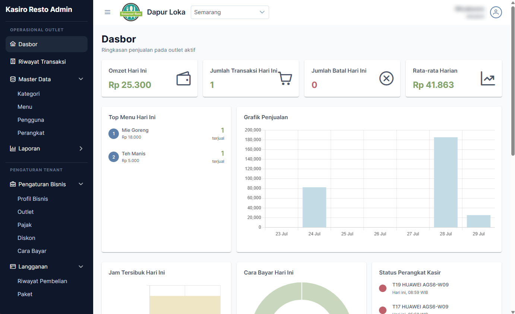The width and height of the screenshot is (515, 314).
Task: Click the Dapur Loka restaurant logo
Action: pos(131,12)
